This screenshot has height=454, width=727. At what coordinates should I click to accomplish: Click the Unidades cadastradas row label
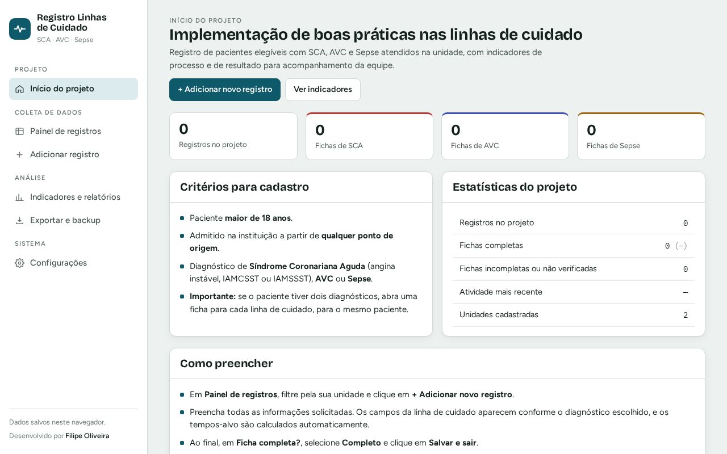(499, 315)
